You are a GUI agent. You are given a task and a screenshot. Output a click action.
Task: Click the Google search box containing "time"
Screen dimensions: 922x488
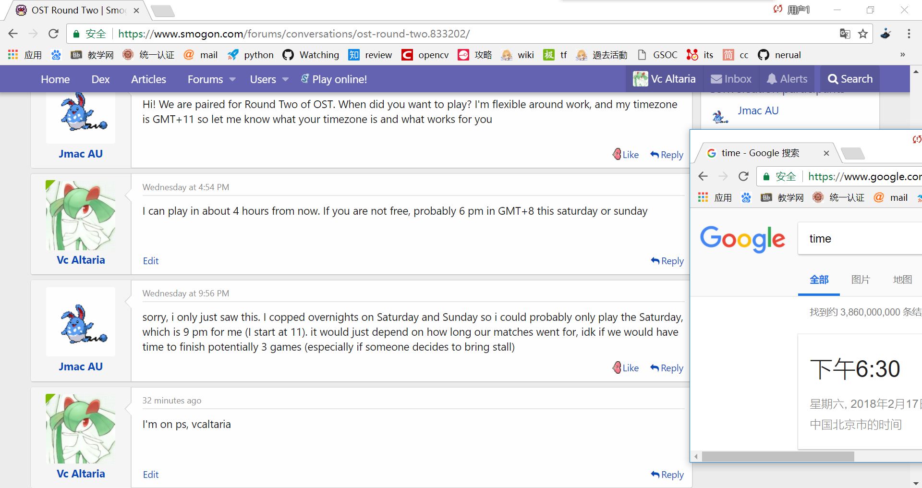860,239
